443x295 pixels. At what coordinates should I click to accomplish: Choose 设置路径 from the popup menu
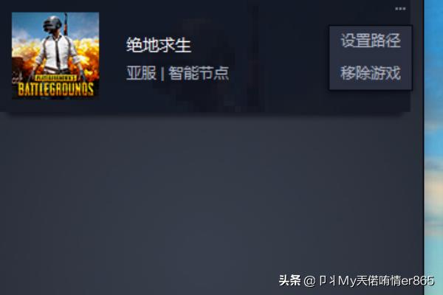(x=371, y=41)
